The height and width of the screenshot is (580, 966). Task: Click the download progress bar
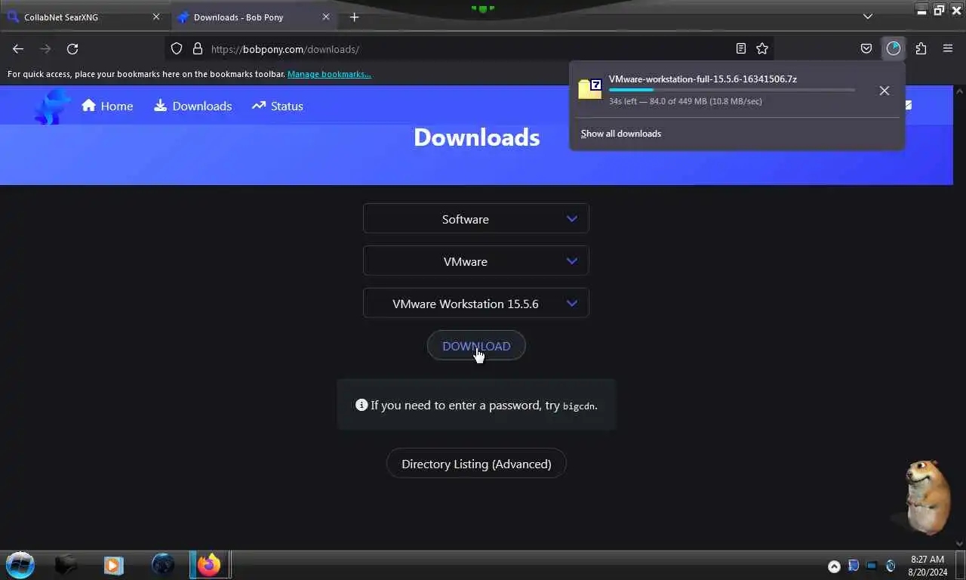tap(732, 90)
